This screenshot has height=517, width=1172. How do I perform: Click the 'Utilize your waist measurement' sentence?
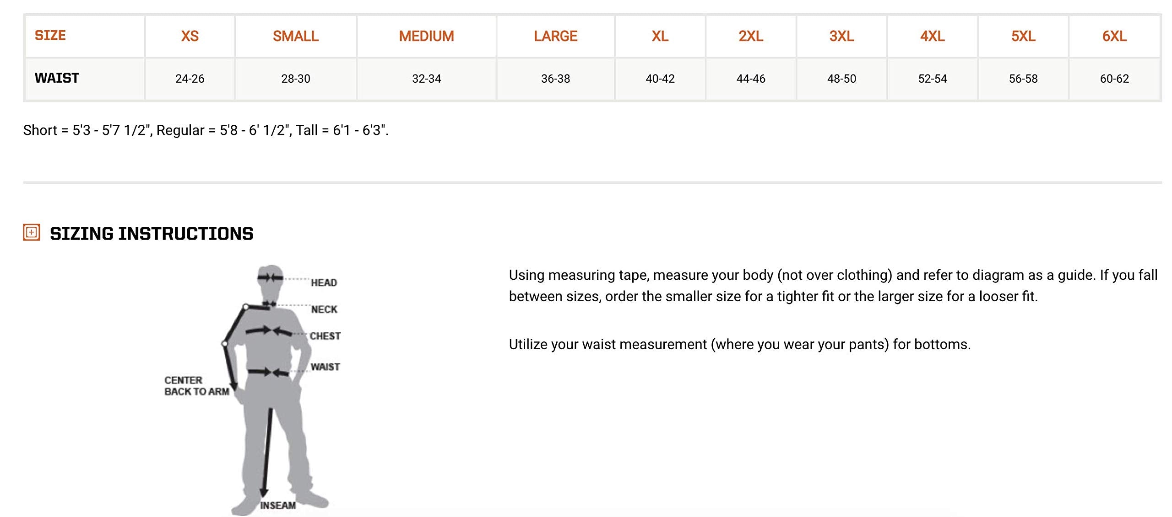coord(739,344)
